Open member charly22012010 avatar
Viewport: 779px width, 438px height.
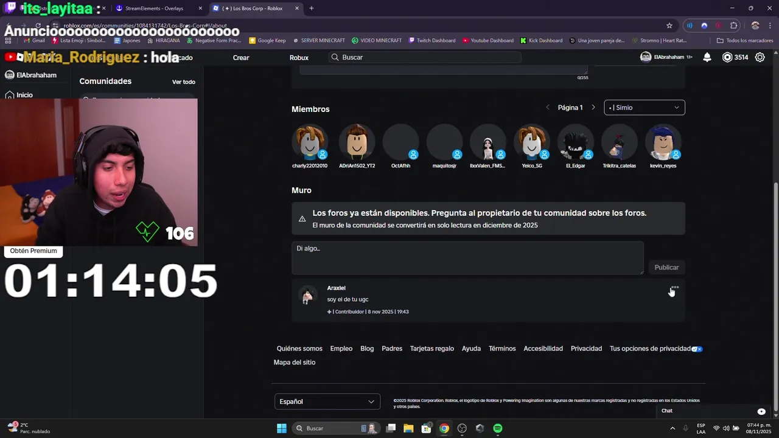tap(310, 142)
